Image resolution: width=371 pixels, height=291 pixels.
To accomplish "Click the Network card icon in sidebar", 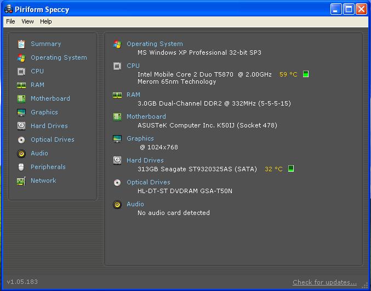I will (21, 181).
